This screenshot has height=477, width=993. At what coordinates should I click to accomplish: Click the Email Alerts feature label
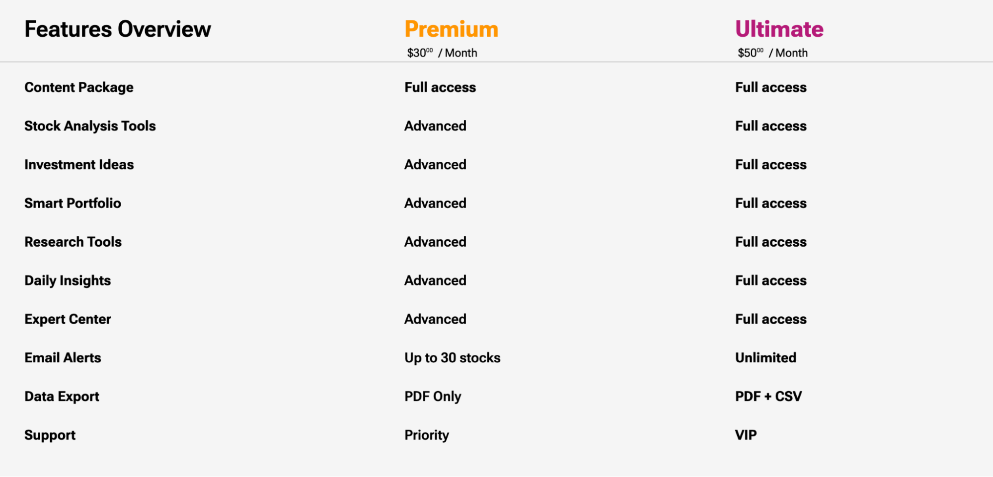click(63, 357)
